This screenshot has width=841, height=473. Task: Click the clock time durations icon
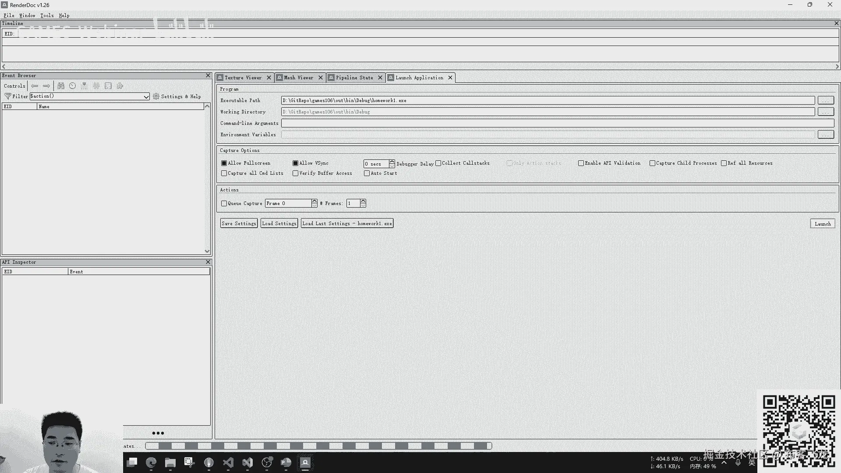(73, 86)
